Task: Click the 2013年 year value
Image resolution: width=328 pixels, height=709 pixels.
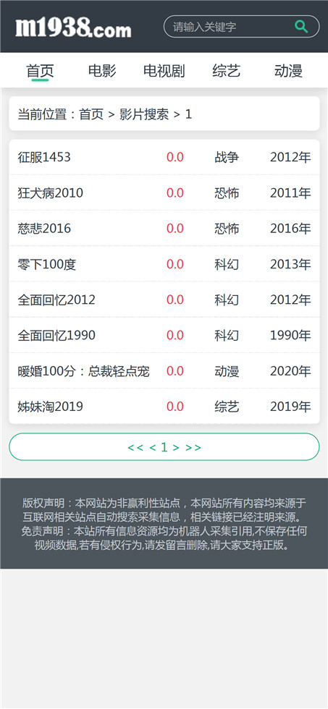Action: click(x=290, y=264)
